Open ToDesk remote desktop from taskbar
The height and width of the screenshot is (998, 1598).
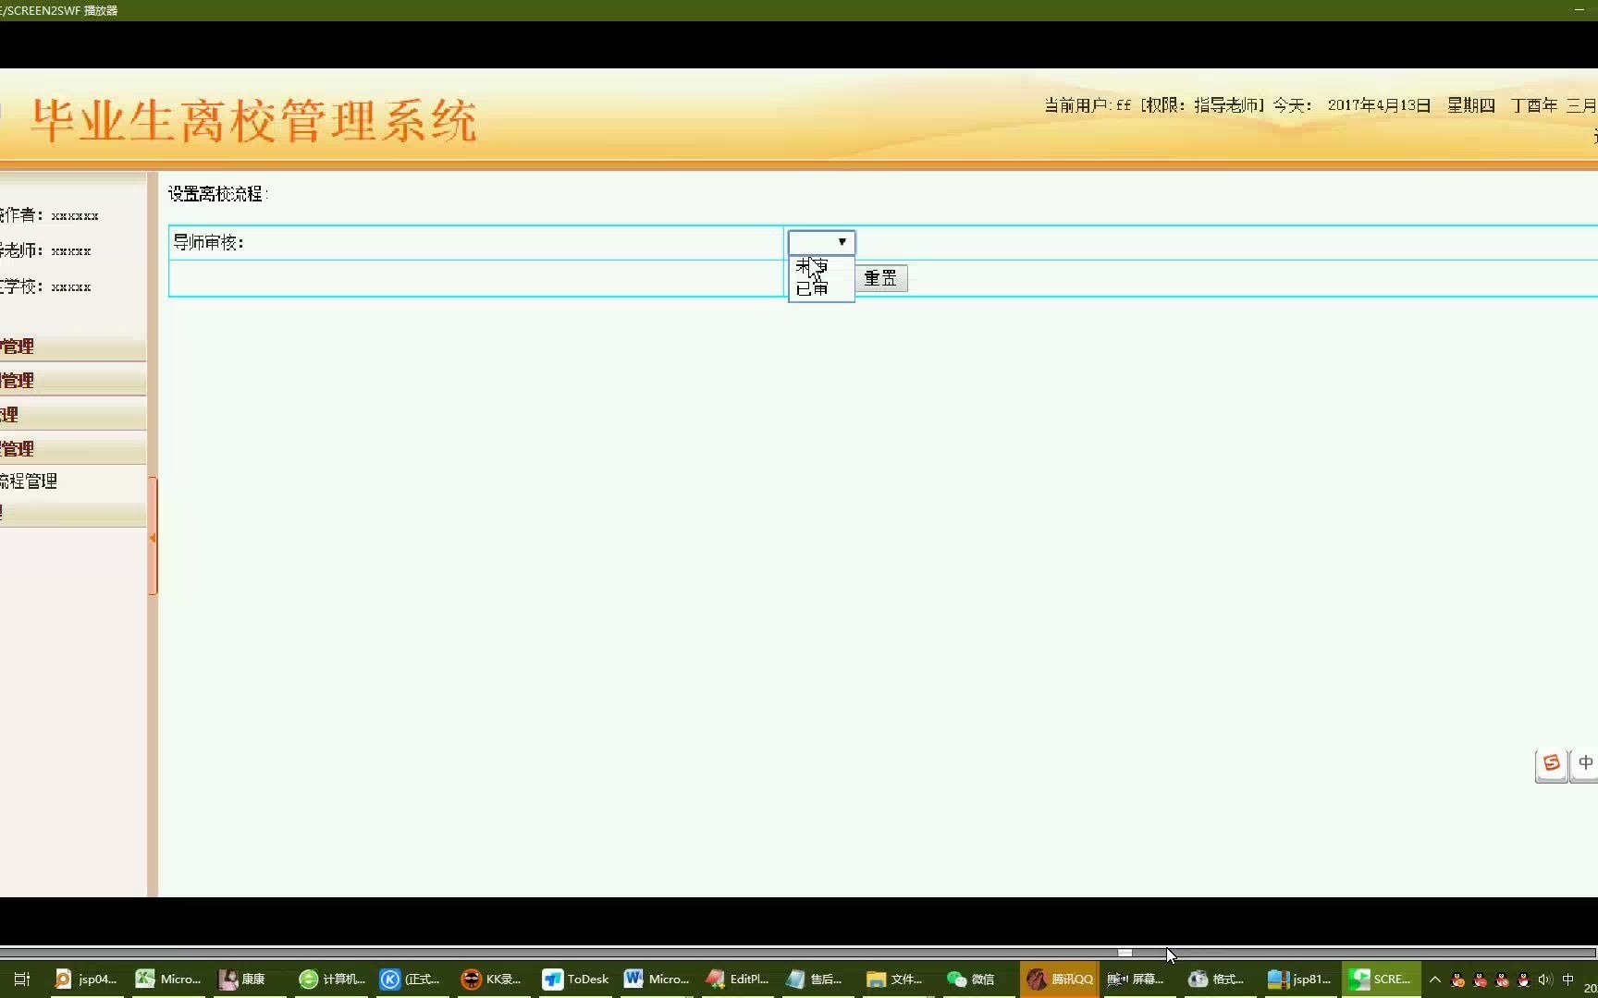coord(574,979)
